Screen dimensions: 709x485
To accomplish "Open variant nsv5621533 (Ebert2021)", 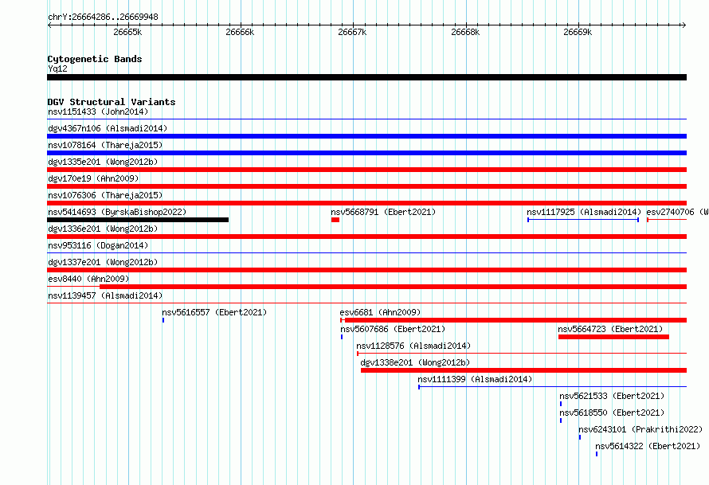I will coord(612,396).
